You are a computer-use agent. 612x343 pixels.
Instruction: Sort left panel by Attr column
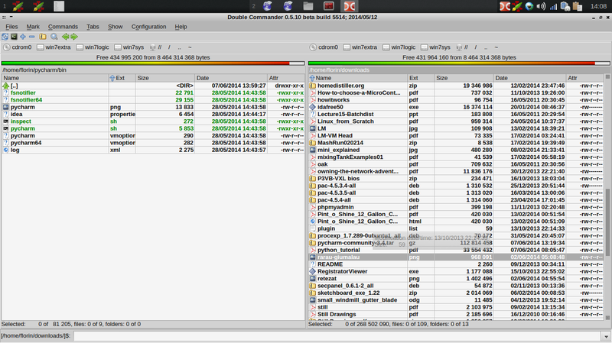[x=285, y=78]
